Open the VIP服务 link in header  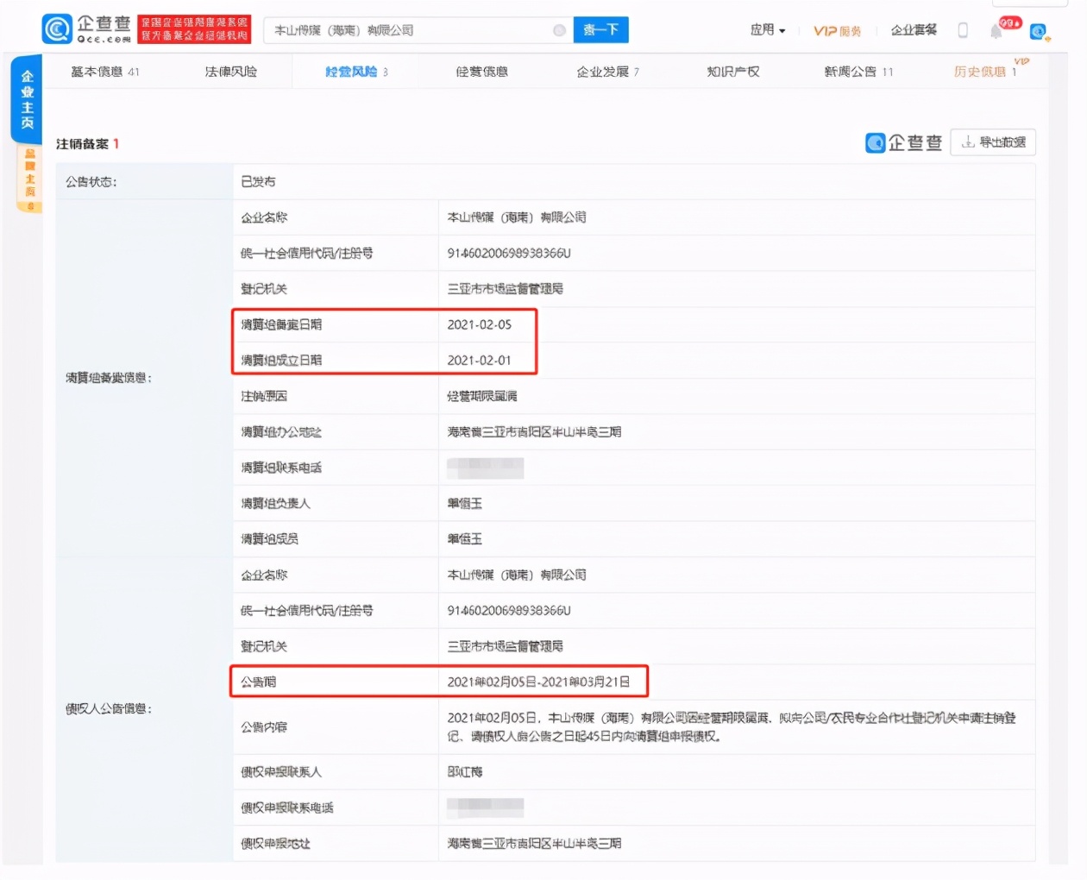[x=836, y=29]
